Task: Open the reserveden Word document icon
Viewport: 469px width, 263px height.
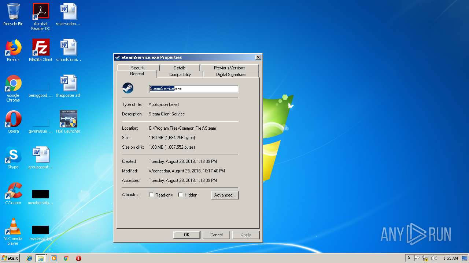Action: [x=68, y=15]
